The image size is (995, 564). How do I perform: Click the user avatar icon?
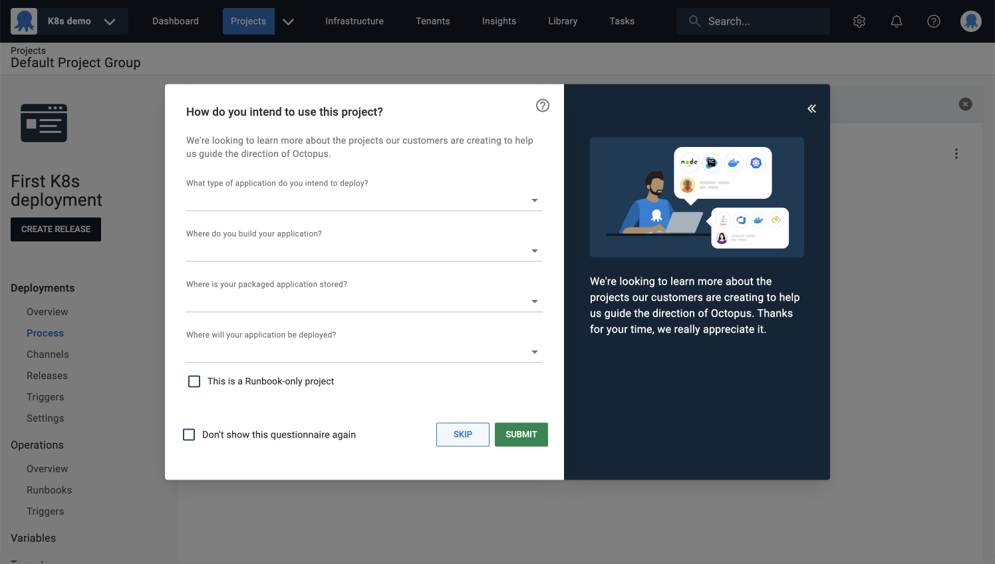click(970, 21)
